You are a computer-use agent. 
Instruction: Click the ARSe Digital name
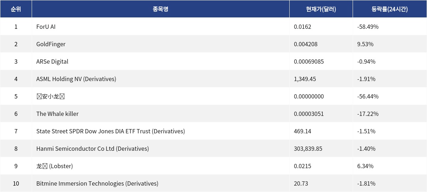[x=52, y=62]
